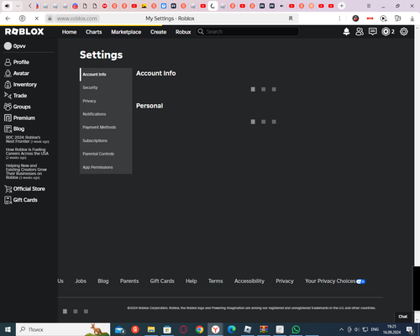Open the Blog link in footer

(x=103, y=281)
